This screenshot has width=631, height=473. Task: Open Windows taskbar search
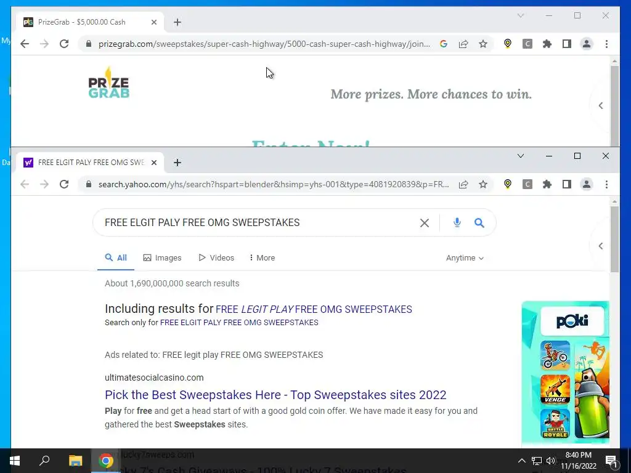pyautogui.click(x=44, y=461)
